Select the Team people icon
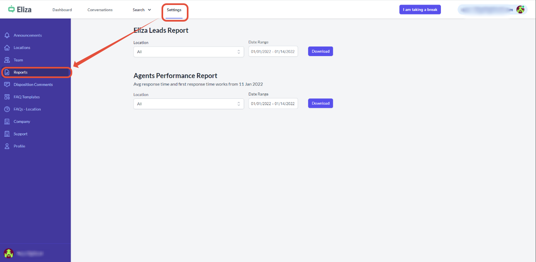The width and height of the screenshot is (536, 262). [x=7, y=60]
